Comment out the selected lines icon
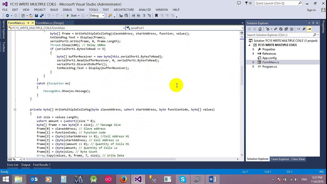This screenshot has width=327, height=184. click(144, 16)
